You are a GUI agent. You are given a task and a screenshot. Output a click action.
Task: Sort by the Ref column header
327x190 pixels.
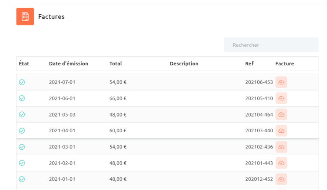(249, 64)
